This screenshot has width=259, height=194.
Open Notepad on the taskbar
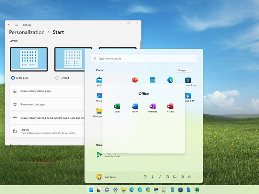172,190
